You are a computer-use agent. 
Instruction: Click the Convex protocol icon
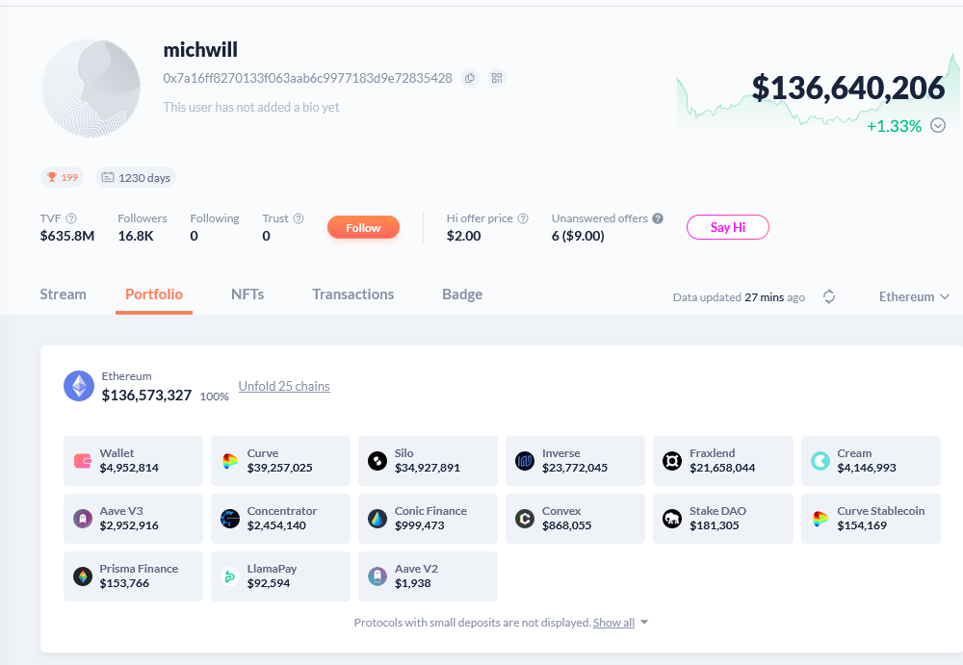524,519
